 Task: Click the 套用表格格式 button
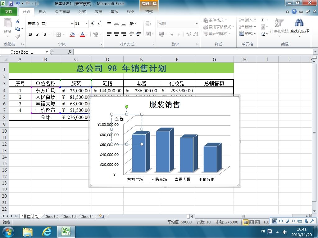(218, 27)
